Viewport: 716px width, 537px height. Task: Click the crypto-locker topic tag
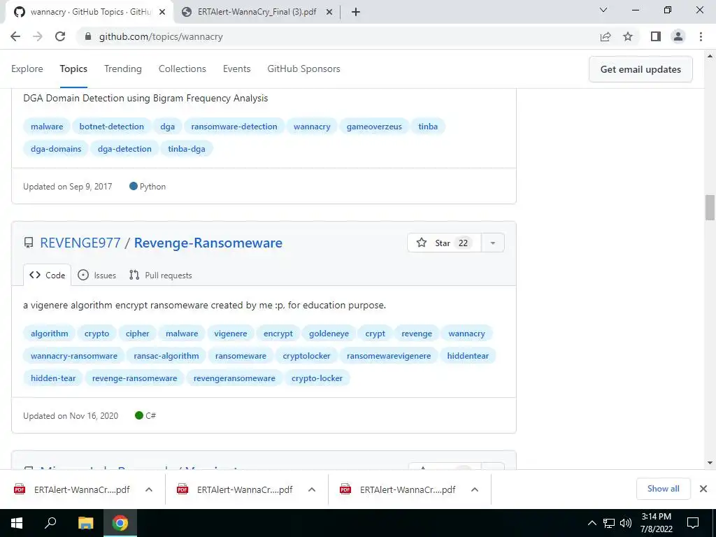click(x=317, y=378)
